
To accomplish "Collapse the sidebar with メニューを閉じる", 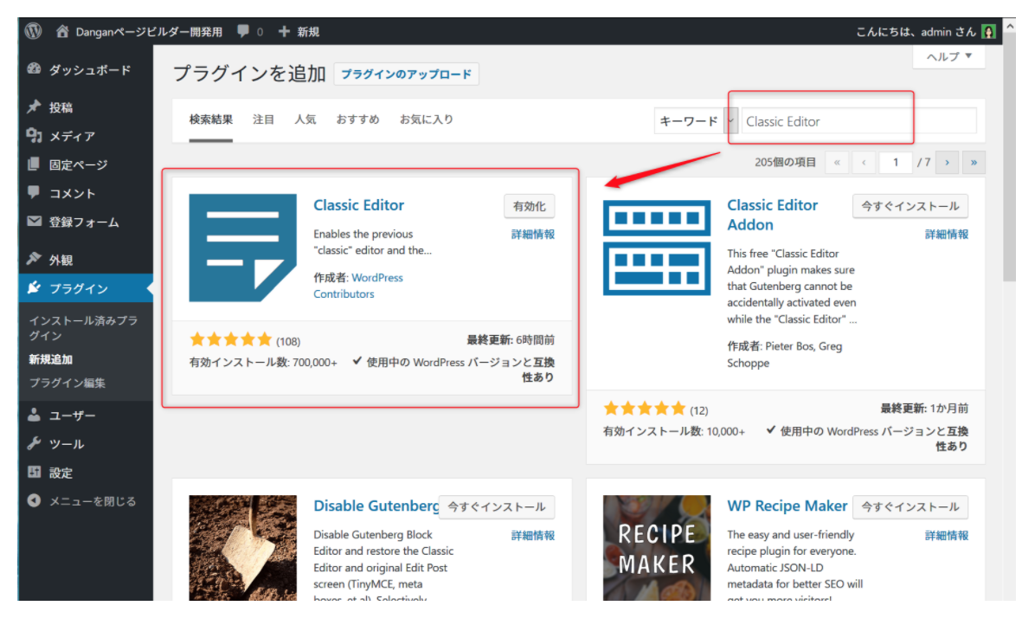I will pos(92,501).
